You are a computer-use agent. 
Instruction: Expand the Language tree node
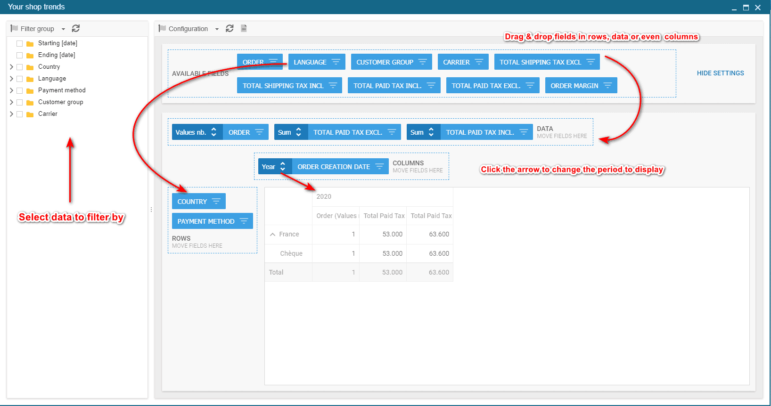[x=12, y=79]
